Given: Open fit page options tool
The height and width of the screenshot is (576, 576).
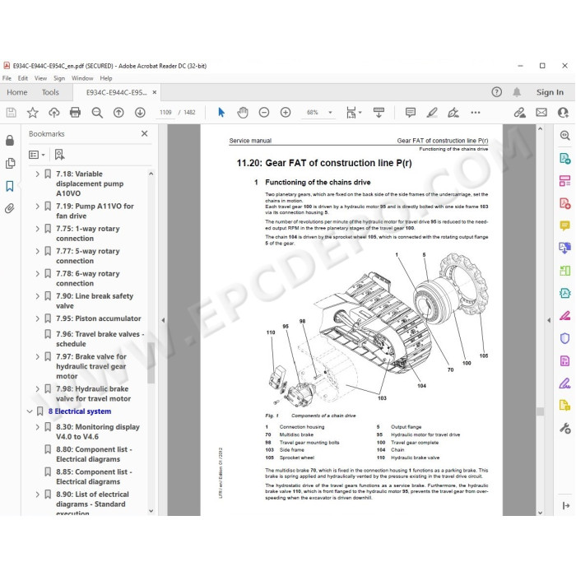Looking at the screenshot, I should coord(353,113).
